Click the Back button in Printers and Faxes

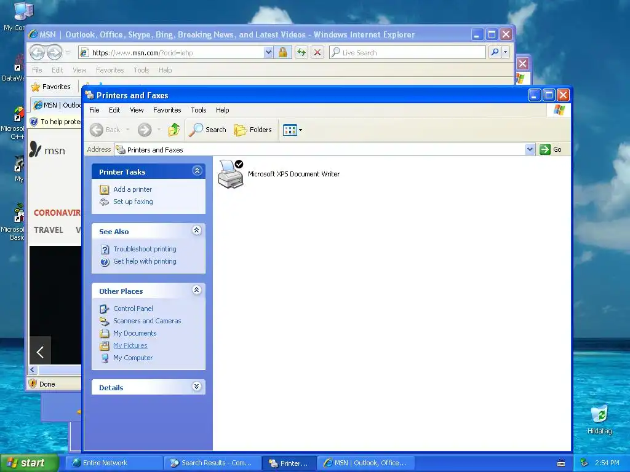[105, 130]
